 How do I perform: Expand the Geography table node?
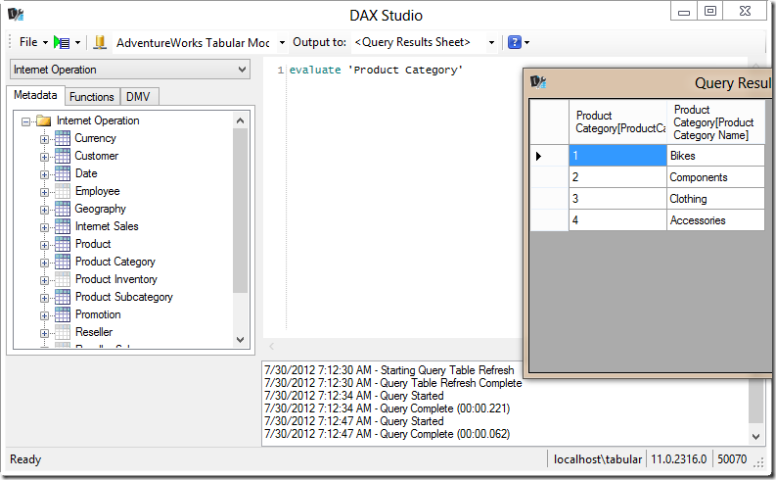(44, 210)
